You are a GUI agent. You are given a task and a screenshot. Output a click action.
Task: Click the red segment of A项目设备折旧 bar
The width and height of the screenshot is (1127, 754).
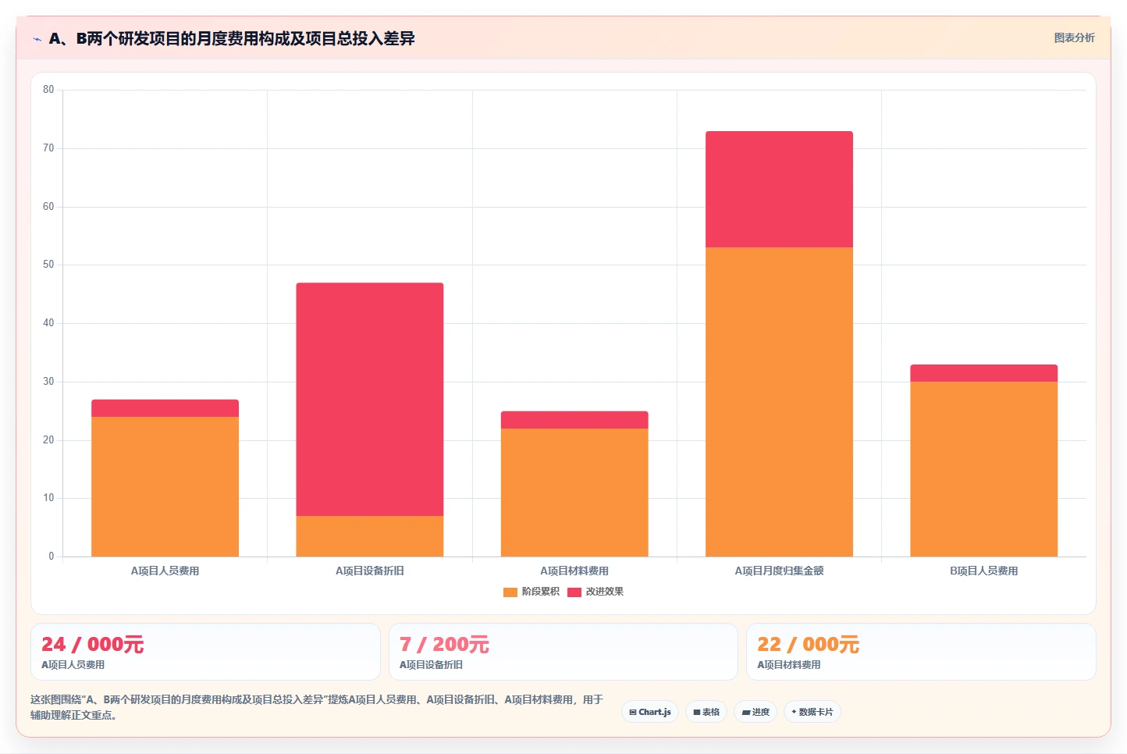(370, 399)
